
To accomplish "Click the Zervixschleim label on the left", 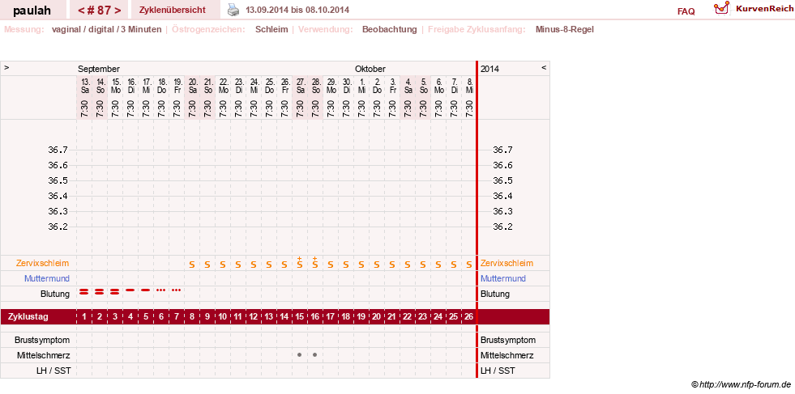I will click(x=43, y=264).
